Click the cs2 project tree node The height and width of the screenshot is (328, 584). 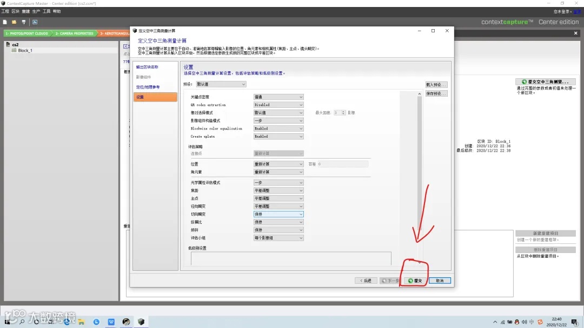pyautogui.click(x=15, y=45)
